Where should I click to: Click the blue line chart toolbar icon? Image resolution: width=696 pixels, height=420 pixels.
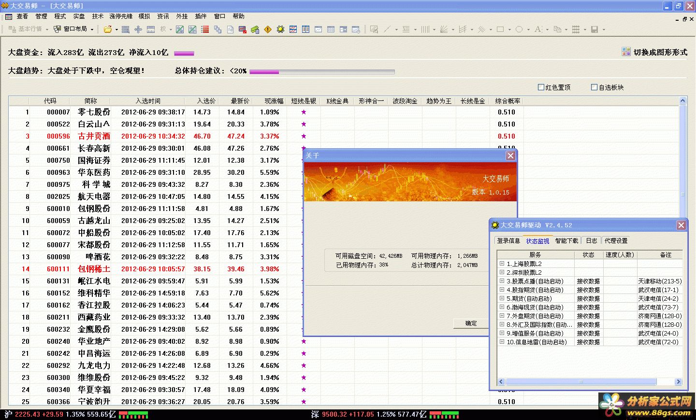[x=293, y=29]
